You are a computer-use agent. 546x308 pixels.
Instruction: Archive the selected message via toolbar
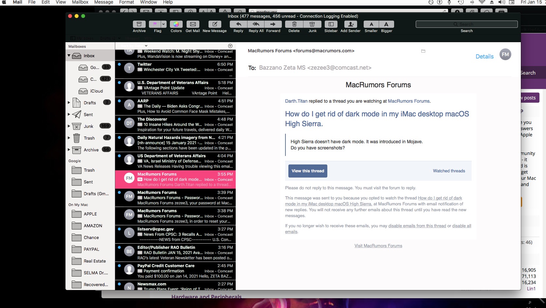139,24
